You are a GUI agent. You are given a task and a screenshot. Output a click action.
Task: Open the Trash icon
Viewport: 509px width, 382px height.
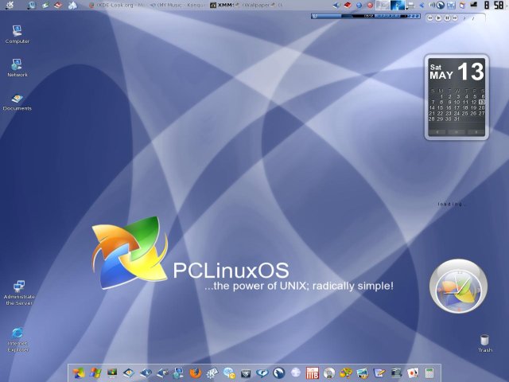484,343
